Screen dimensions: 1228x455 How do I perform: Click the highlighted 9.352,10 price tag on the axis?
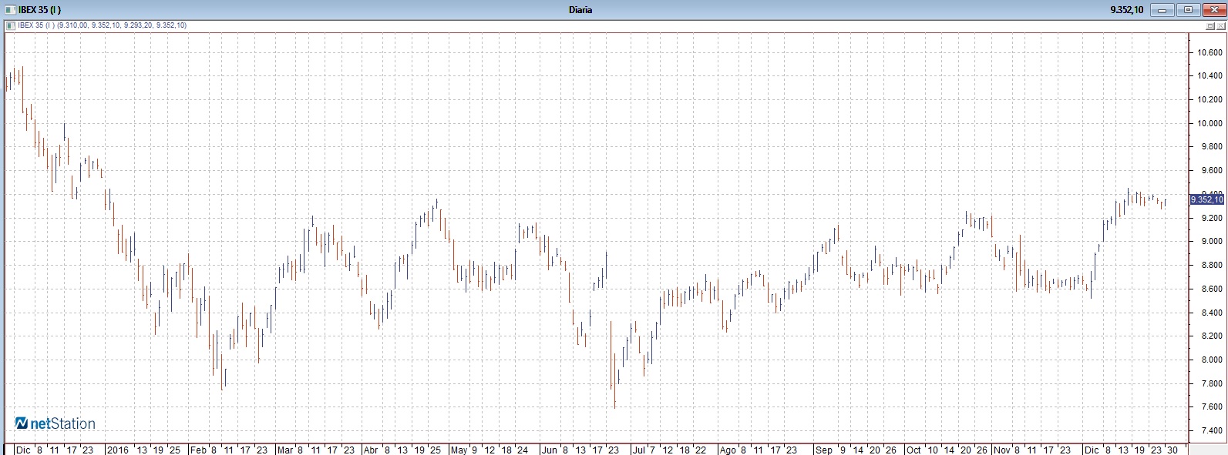1206,199
